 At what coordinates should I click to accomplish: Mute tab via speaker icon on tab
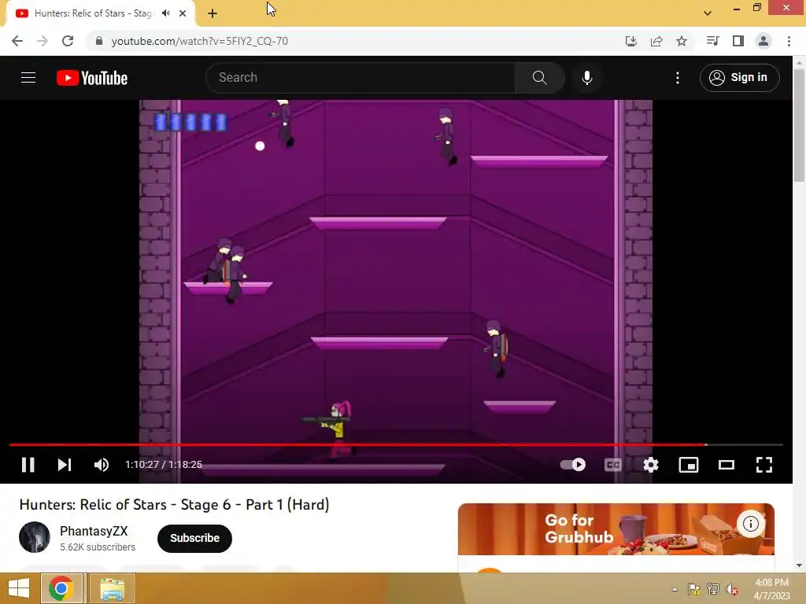click(165, 13)
